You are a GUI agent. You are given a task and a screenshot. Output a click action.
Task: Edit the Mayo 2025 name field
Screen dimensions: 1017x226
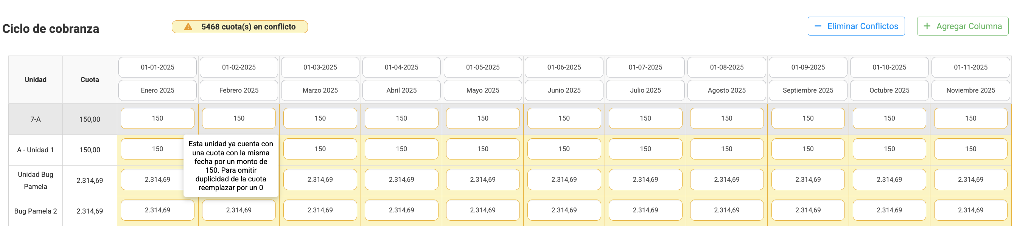(x=483, y=90)
